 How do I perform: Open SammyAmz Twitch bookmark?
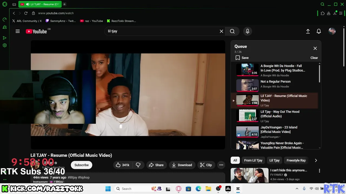click(x=61, y=21)
